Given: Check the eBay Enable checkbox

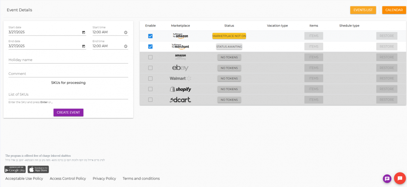Looking at the screenshot, I should coord(150,68).
